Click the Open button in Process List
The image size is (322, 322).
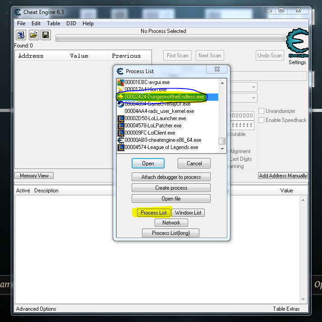[148, 163]
